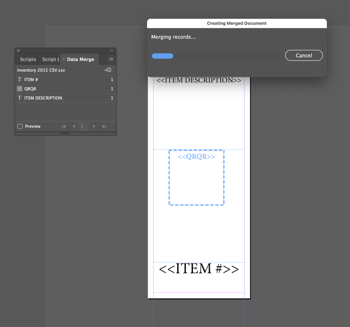Go to the previous record arrow
Screen dimensions: 350x327
74,126
